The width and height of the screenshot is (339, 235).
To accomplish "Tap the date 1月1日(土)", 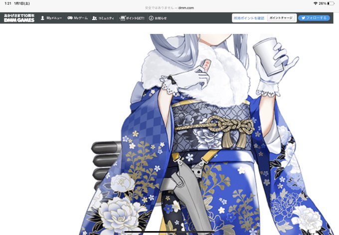I will [22, 3].
